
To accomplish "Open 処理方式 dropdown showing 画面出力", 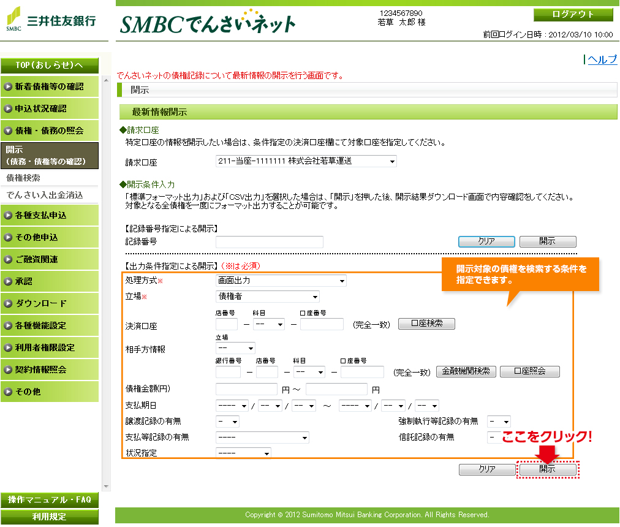I will click(281, 281).
